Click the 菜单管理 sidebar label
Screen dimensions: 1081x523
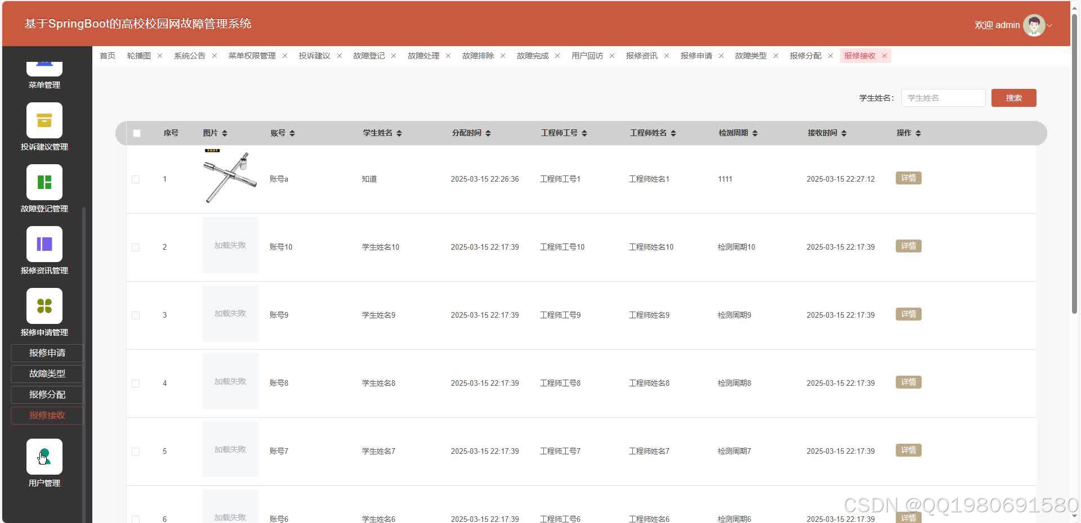(44, 85)
